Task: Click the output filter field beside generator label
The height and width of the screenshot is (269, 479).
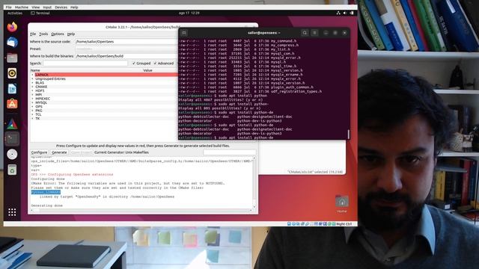Action: click(x=230, y=152)
